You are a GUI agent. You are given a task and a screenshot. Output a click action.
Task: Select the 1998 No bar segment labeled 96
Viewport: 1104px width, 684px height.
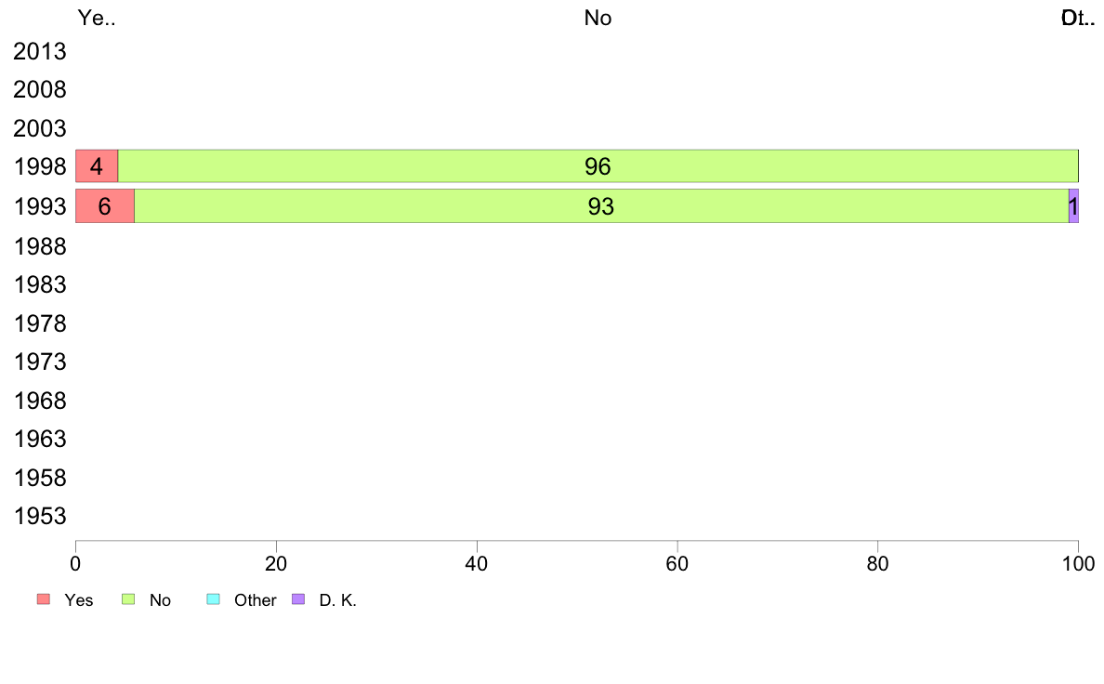tap(598, 166)
